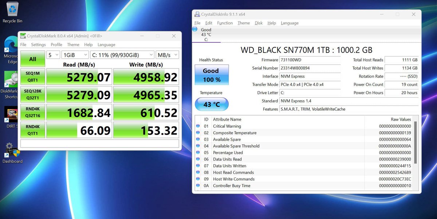437x219 pixels.
Task: Click blue status dot for Available Spare Threshold
Action: point(198,146)
